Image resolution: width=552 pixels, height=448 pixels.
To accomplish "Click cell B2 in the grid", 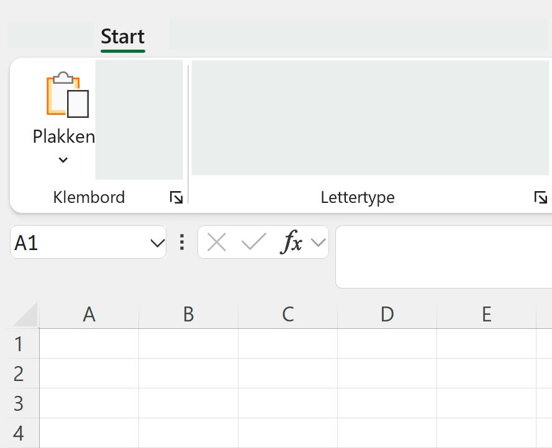I will click(x=188, y=374).
